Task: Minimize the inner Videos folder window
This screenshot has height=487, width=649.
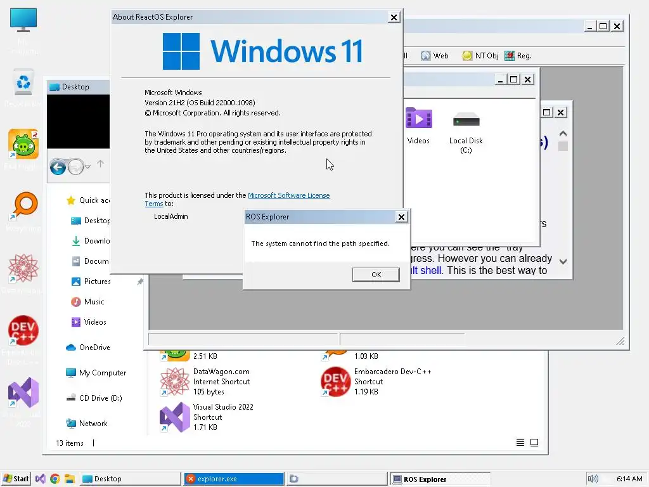Action: click(501, 79)
